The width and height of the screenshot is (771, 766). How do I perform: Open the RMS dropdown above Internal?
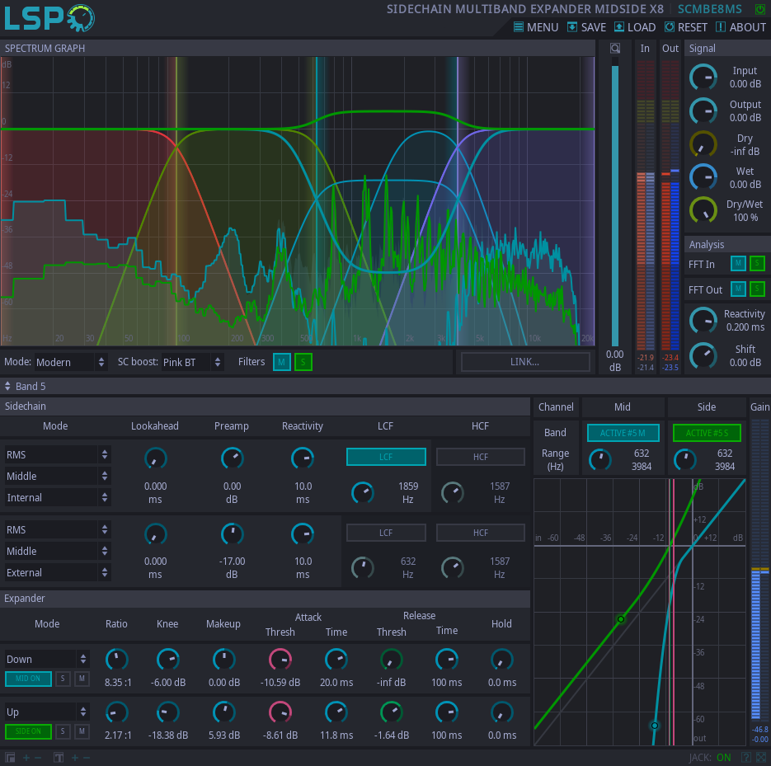point(57,455)
